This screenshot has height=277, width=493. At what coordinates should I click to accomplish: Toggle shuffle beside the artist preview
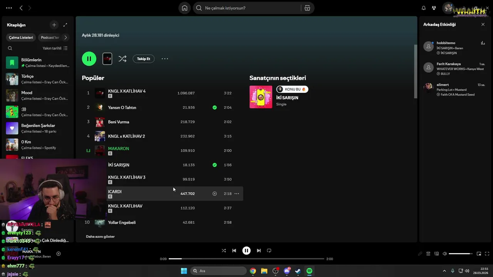pos(122,59)
